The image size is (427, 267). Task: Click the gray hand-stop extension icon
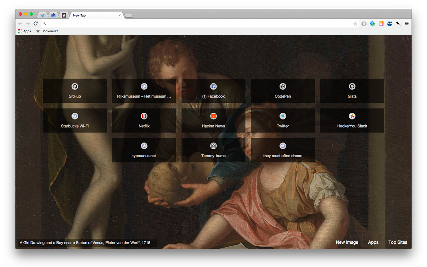click(x=364, y=24)
